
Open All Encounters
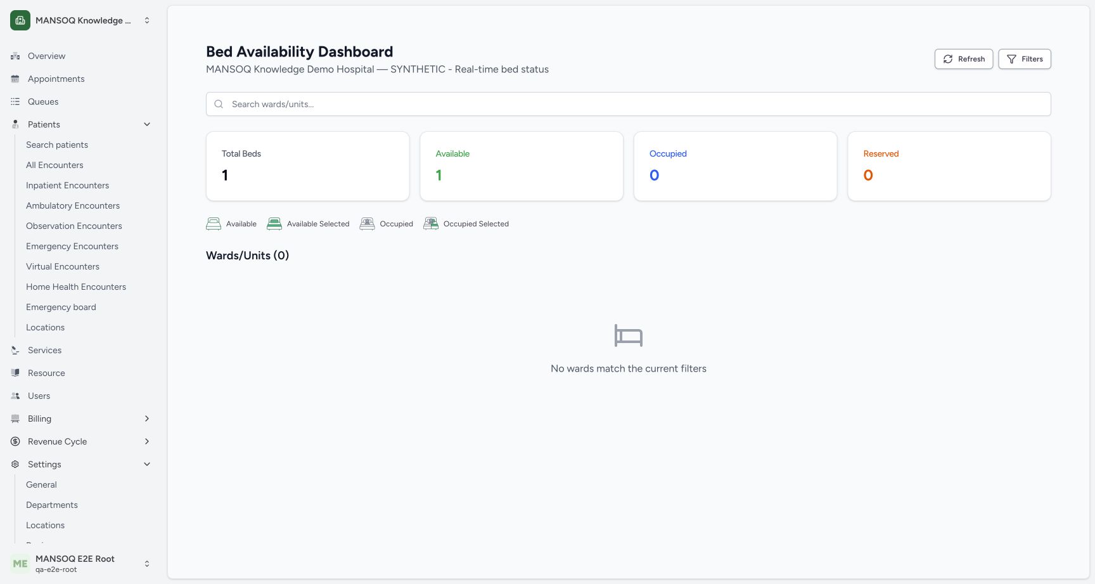[x=54, y=165]
